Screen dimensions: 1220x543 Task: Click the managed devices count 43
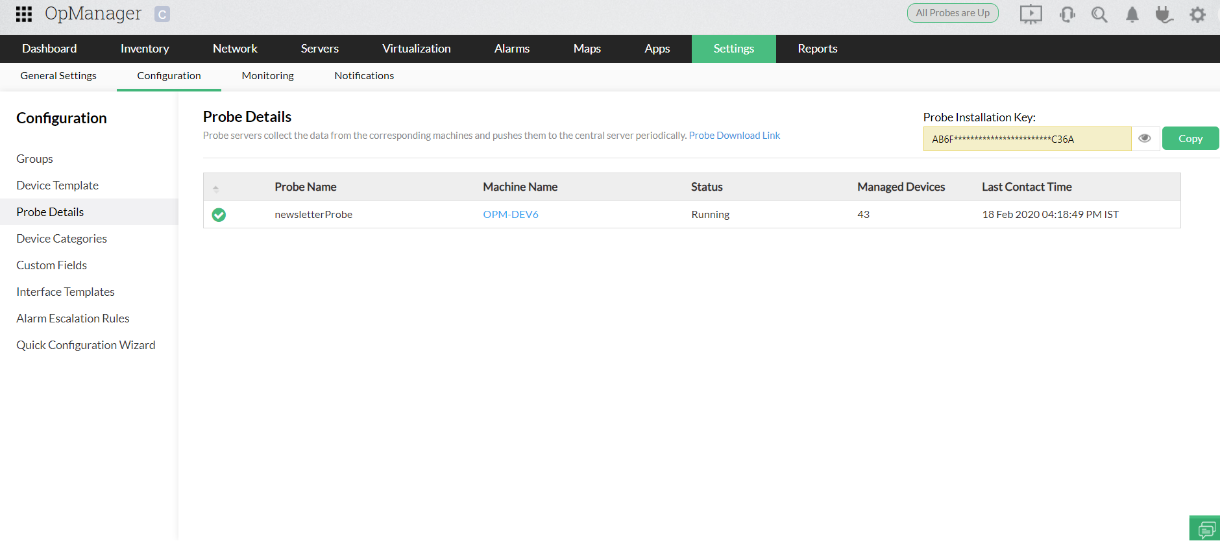tap(863, 215)
